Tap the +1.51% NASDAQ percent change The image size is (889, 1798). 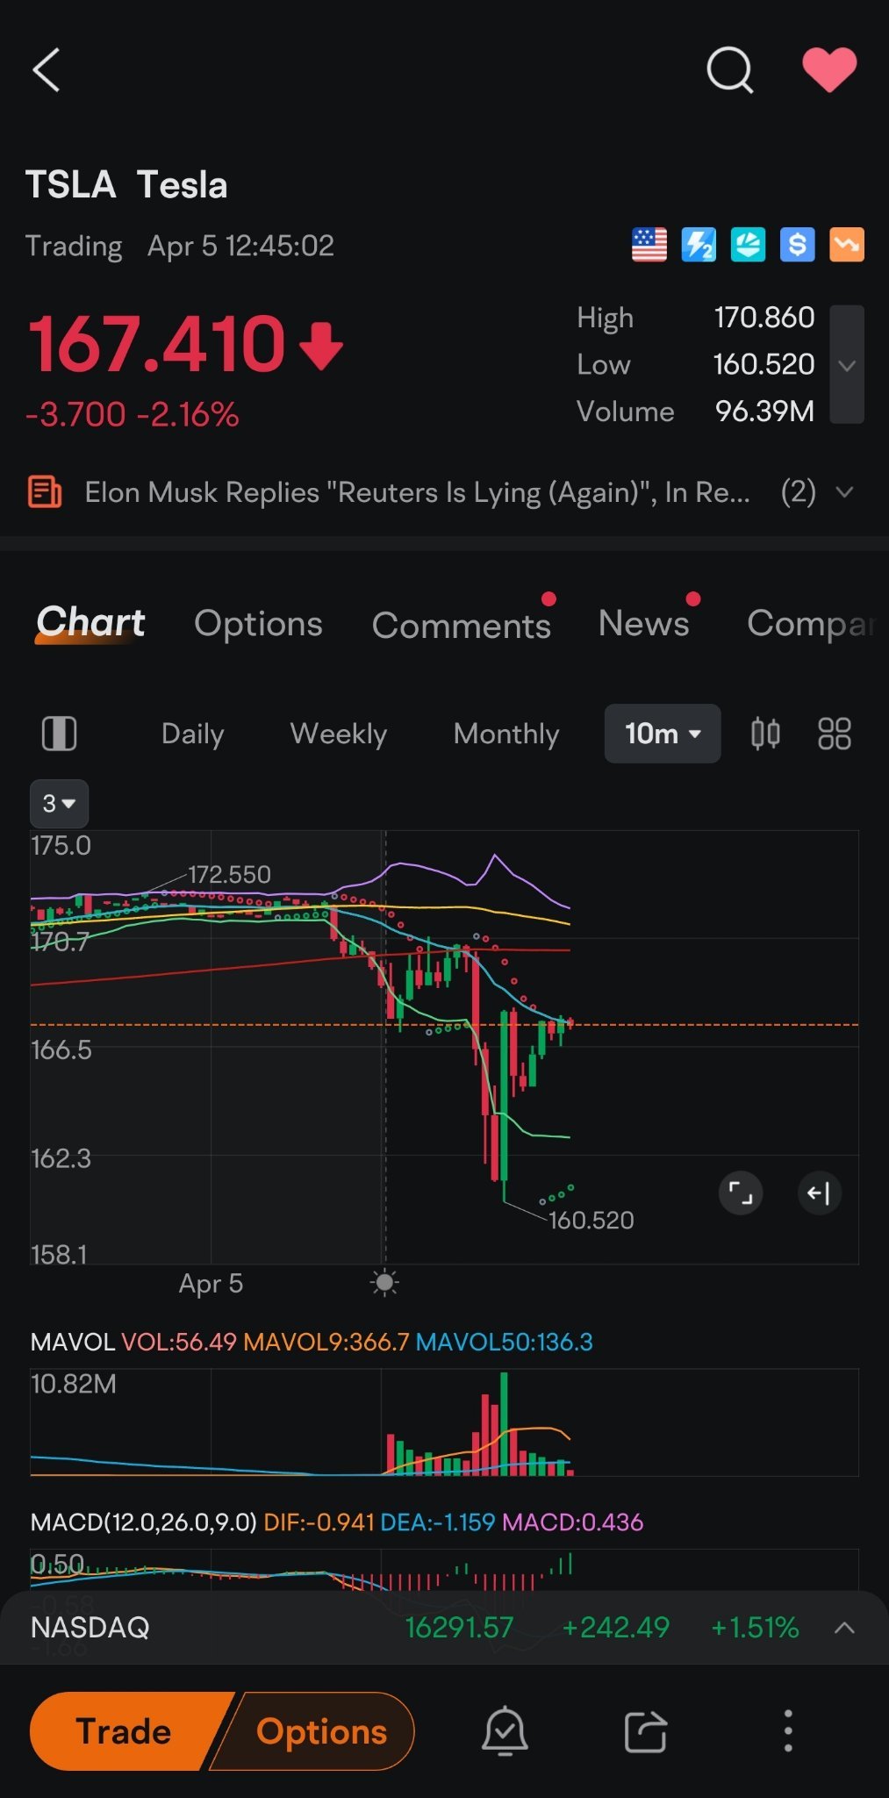tap(755, 1628)
